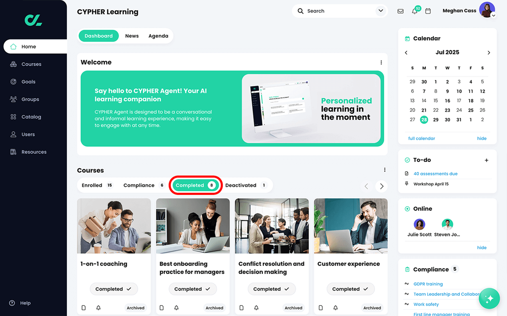
Task: Open the Welcome panel options menu
Action: 381,62
